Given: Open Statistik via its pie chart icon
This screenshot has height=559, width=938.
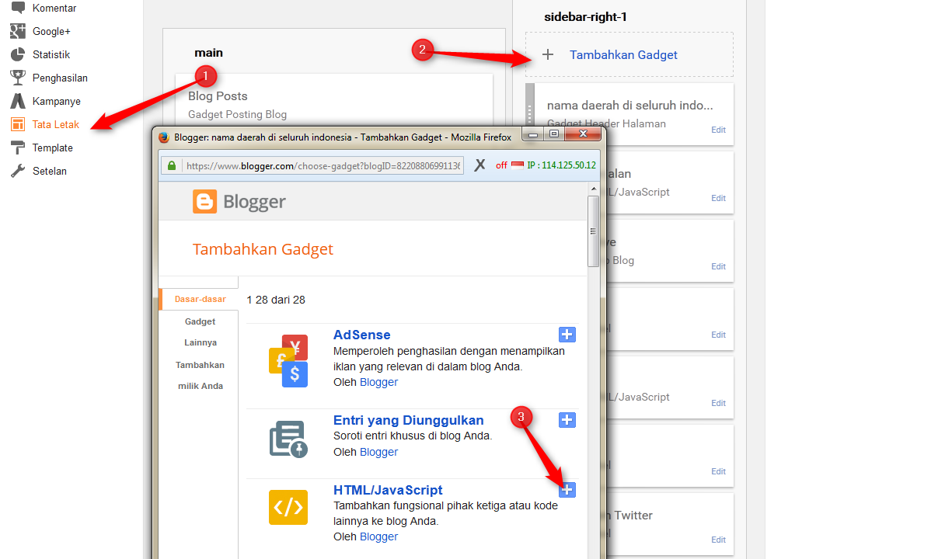Looking at the screenshot, I should tap(18, 55).
